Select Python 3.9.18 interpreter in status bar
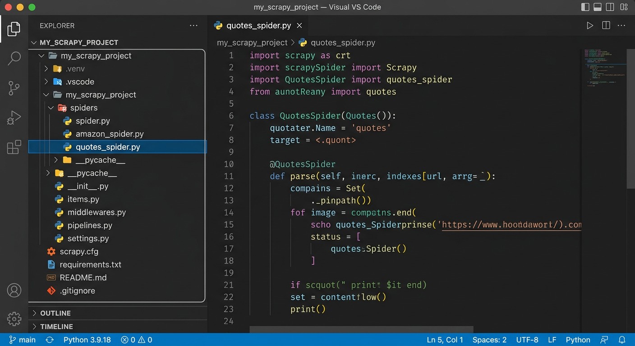Viewport: 635px width, 346px height. coord(87,340)
